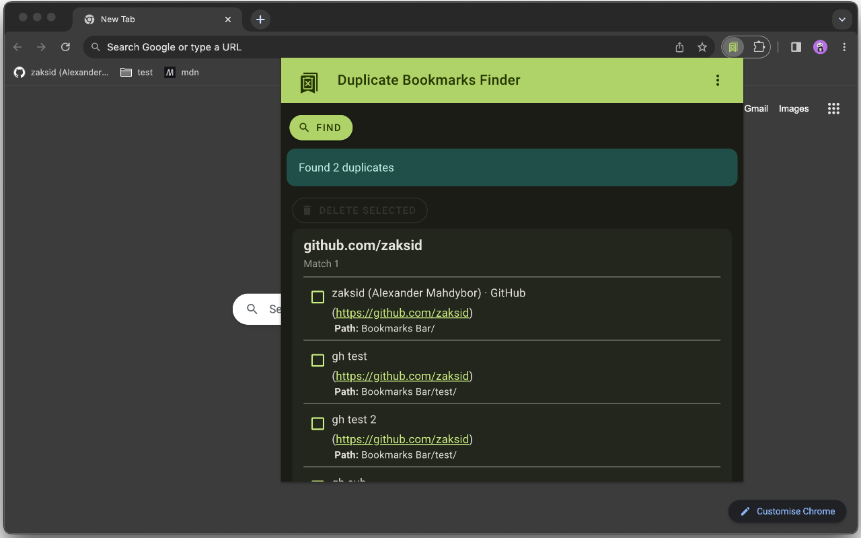Click the Duplicate Bookmarks Finder logo icon
Image resolution: width=861 pixels, height=538 pixels.
pyautogui.click(x=308, y=83)
